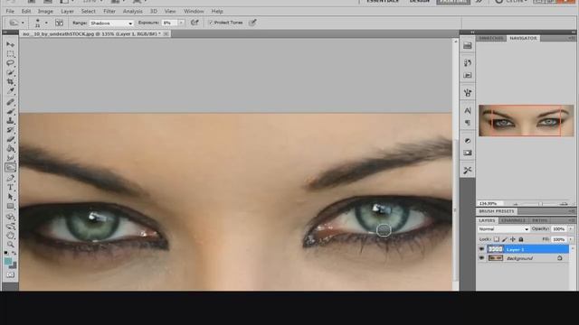Toggle lock image pixels
Viewport: 579px width, 325px height.
(505, 239)
